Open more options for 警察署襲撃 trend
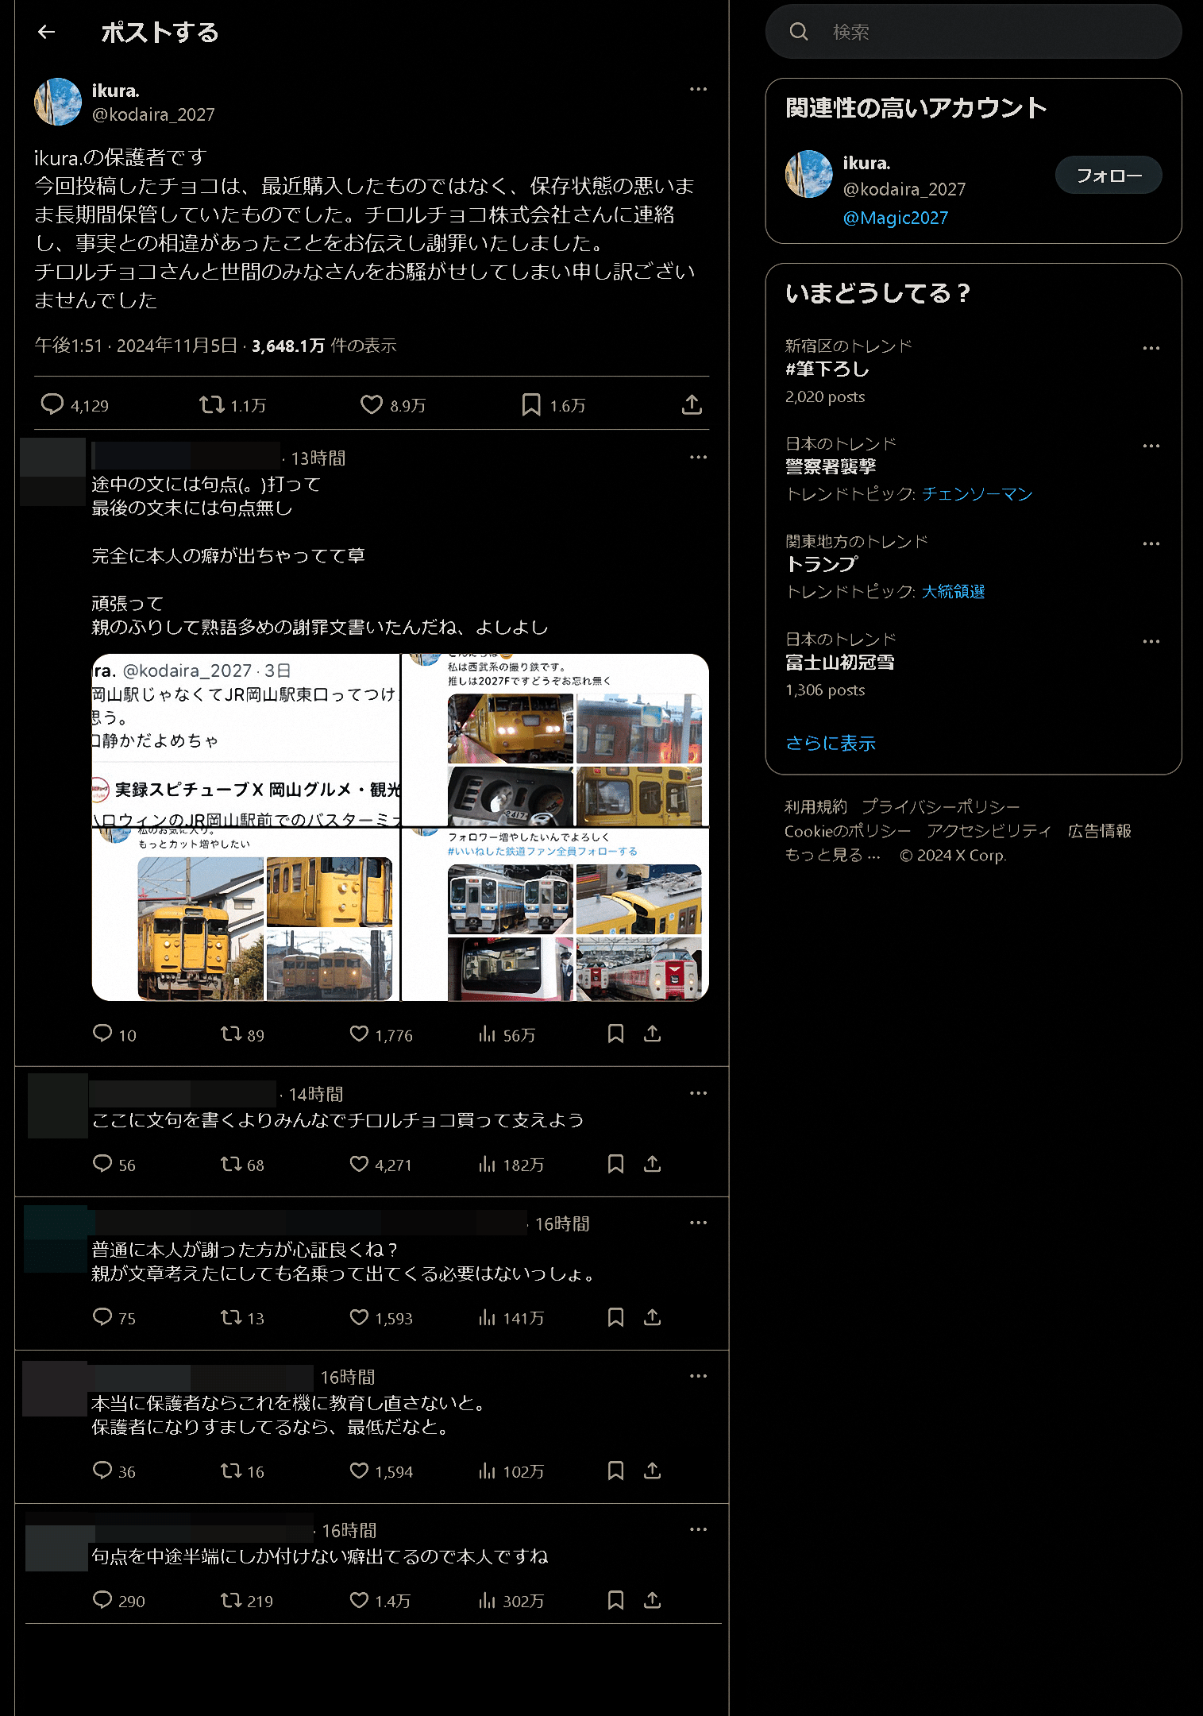The height and width of the screenshot is (1716, 1203). [x=1151, y=446]
